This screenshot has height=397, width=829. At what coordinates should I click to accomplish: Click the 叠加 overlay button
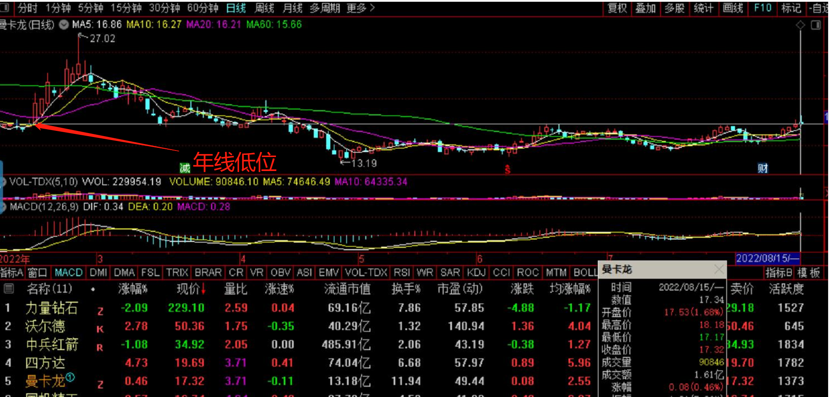coord(646,8)
